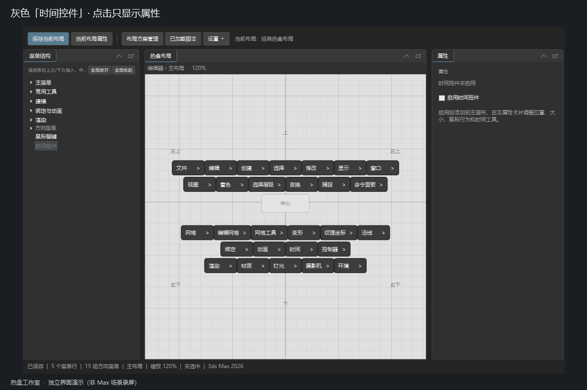Select the greyed 时间控件 tree item
The width and height of the screenshot is (587, 390).
click(x=46, y=146)
